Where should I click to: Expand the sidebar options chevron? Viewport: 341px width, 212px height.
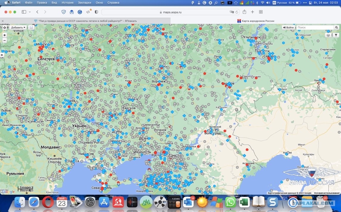click(30, 12)
